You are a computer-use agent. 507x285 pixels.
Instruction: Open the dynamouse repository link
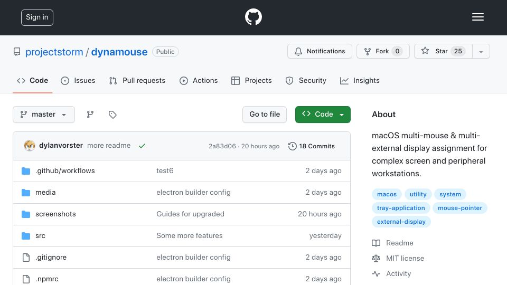point(119,52)
